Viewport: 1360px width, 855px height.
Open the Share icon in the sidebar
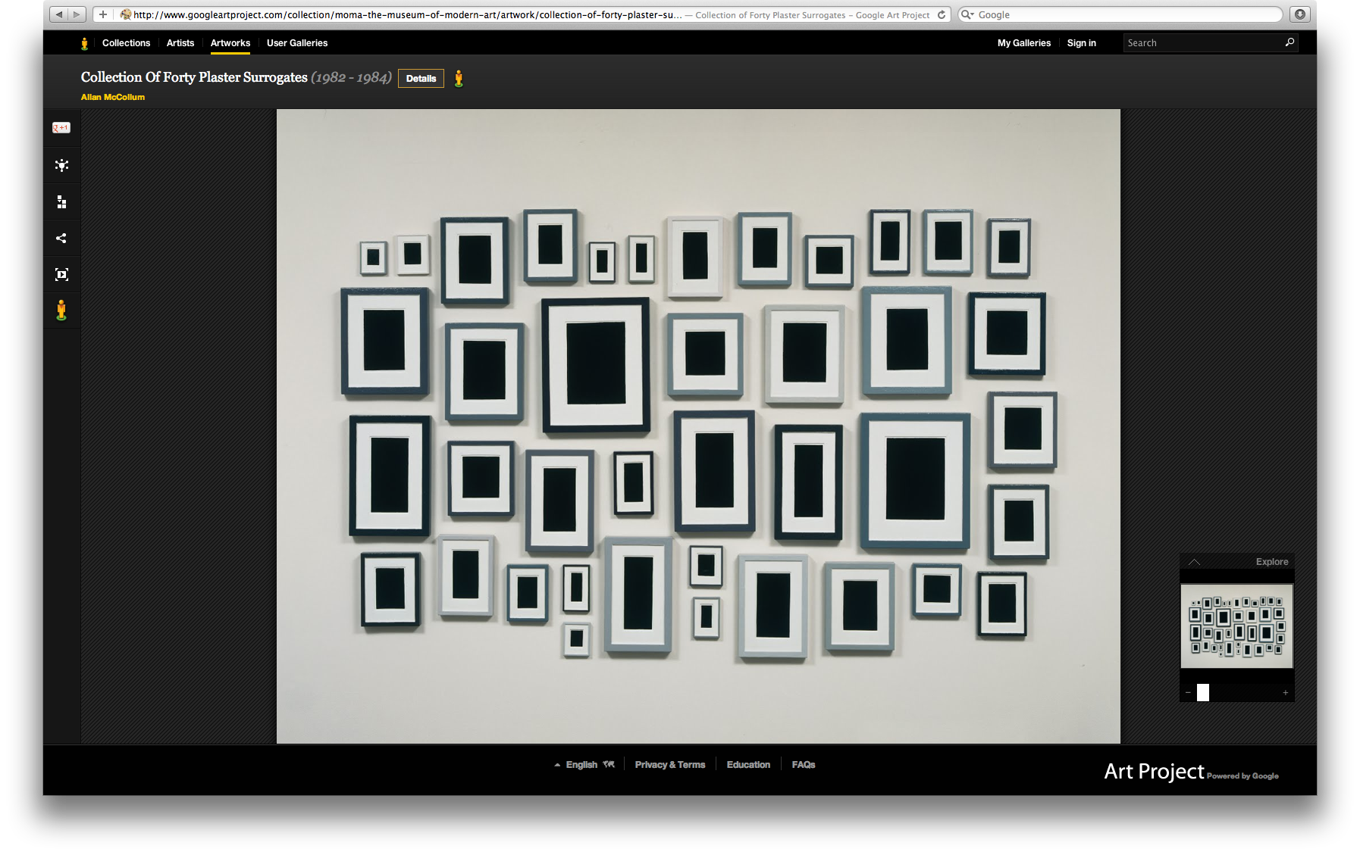tap(61, 238)
